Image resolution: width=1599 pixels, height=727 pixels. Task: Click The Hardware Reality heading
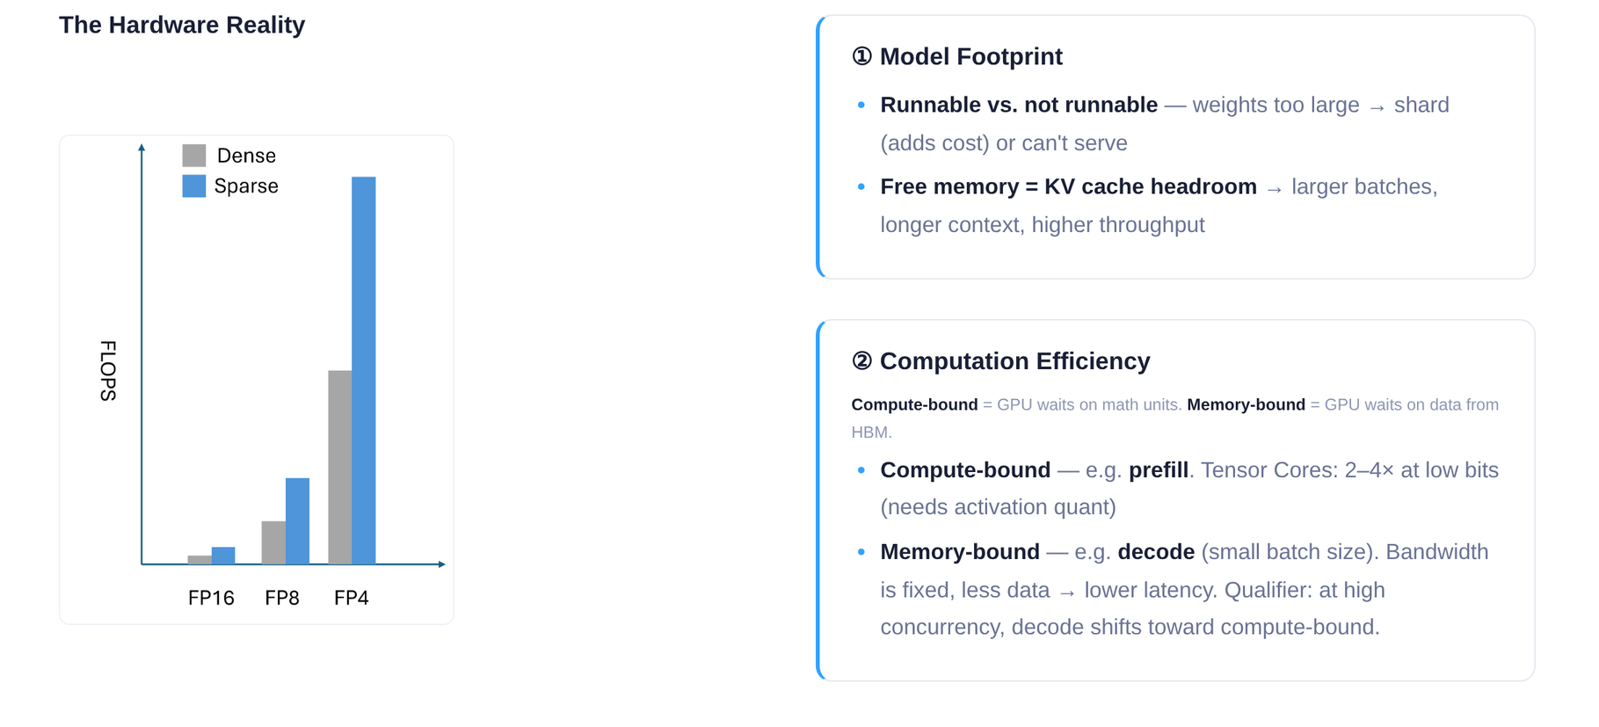pyautogui.click(x=182, y=25)
